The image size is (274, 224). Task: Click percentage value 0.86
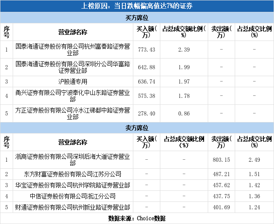pos(184,113)
